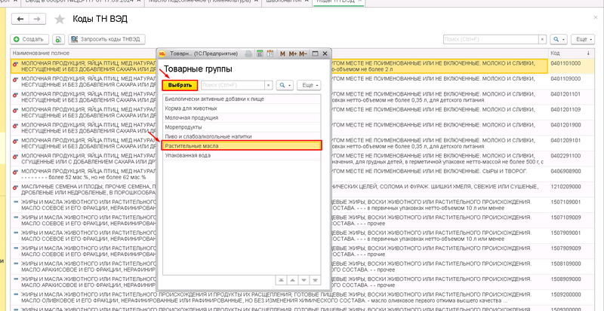Click Запросить коды ТНВЭД button
604x311 pixels.
106,39
